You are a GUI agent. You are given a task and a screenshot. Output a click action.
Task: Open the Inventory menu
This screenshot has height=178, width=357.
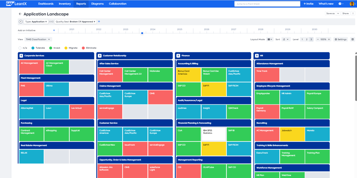65,4
